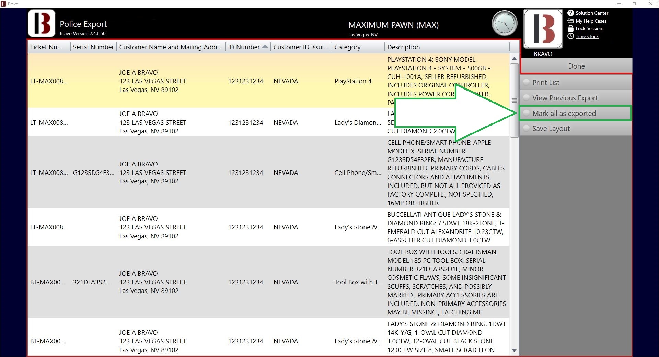Click the Save Layout round indicator

[x=526, y=128]
